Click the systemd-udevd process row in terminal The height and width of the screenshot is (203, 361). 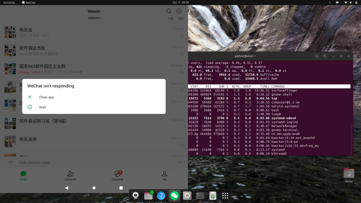[269, 118]
